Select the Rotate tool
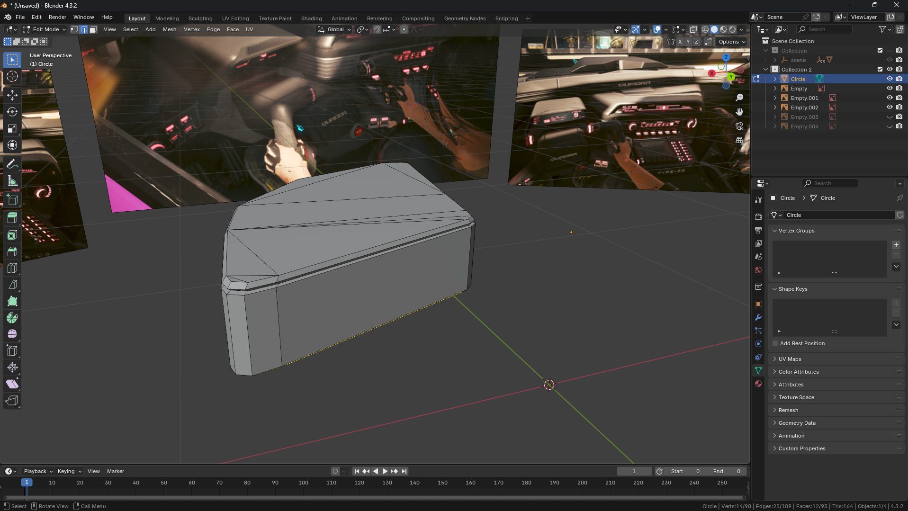Viewport: 908px width, 511px height. (12, 112)
